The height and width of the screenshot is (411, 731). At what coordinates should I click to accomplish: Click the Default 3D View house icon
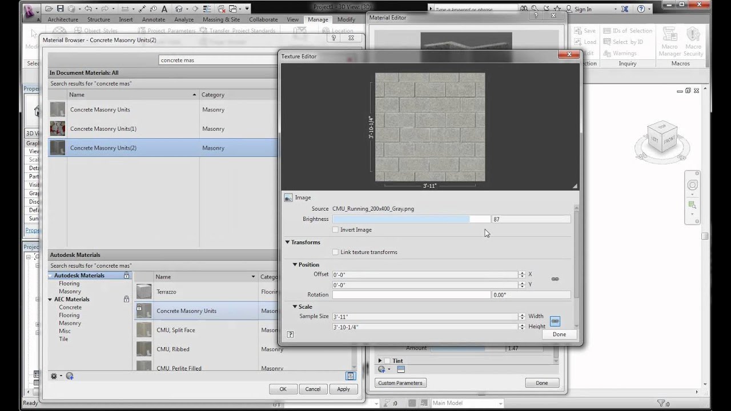179,9
